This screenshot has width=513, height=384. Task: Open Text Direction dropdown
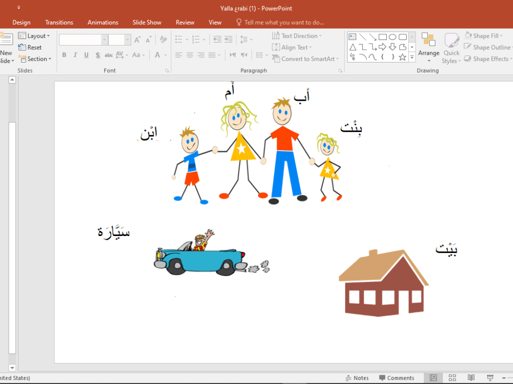(x=297, y=36)
